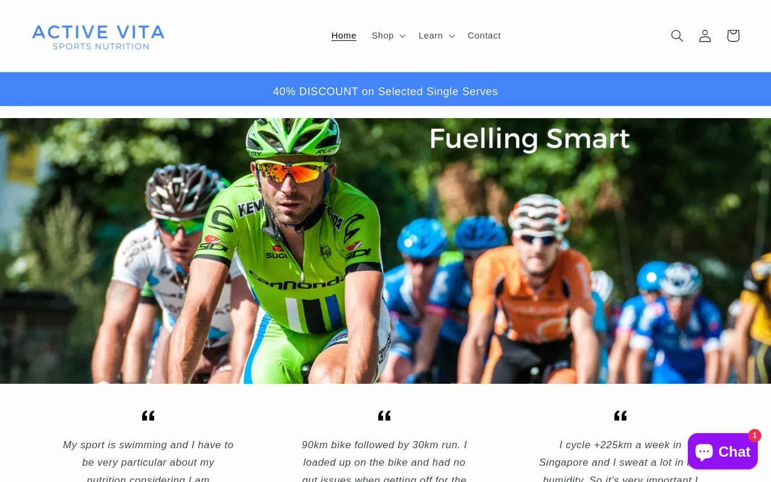Click the Active Vita logo
This screenshot has width=771, height=482.
(x=98, y=37)
